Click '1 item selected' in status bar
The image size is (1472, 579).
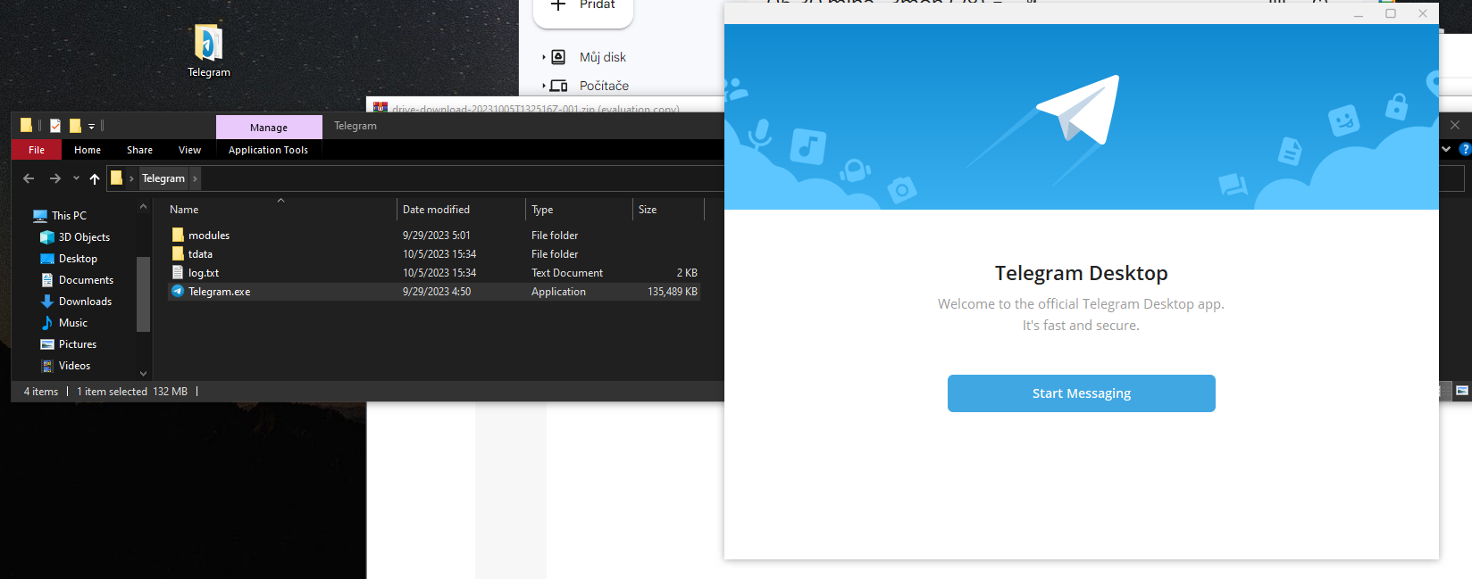click(112, 392)
